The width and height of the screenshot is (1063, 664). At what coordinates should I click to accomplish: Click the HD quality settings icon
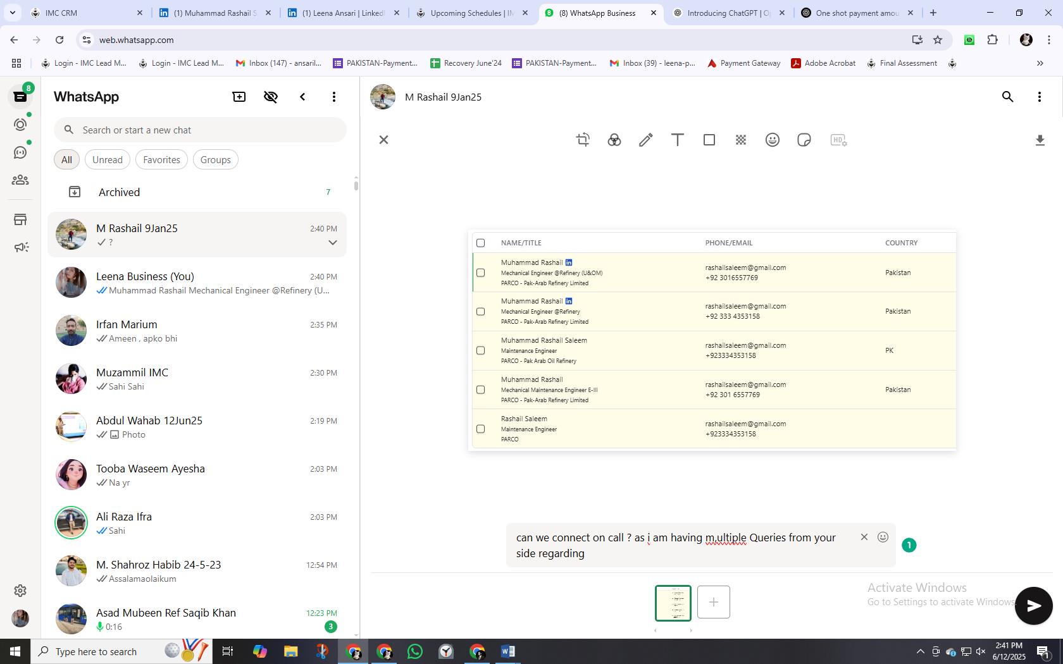point(838,140)
